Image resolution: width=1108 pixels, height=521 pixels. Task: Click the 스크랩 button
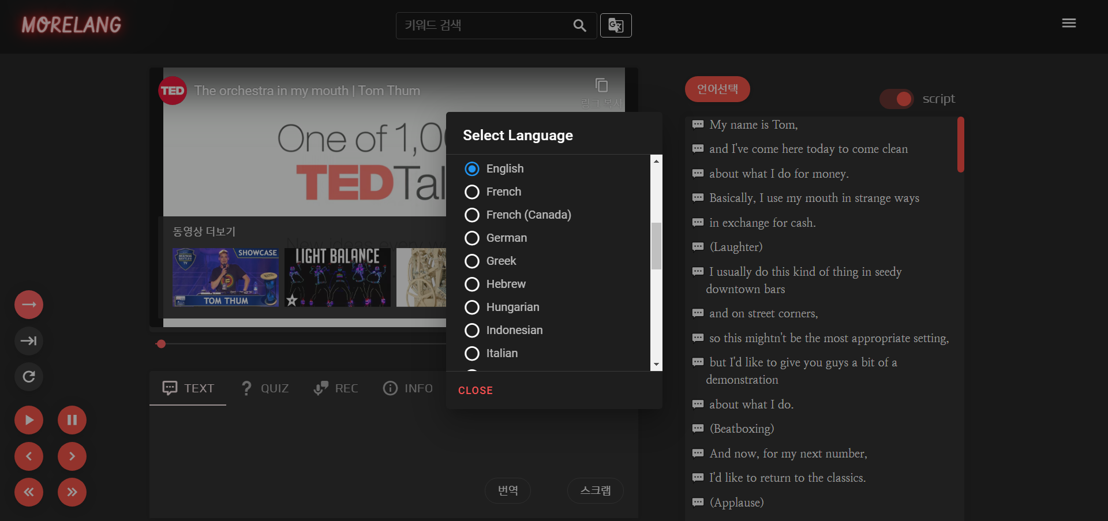click(x=596, y=490)
